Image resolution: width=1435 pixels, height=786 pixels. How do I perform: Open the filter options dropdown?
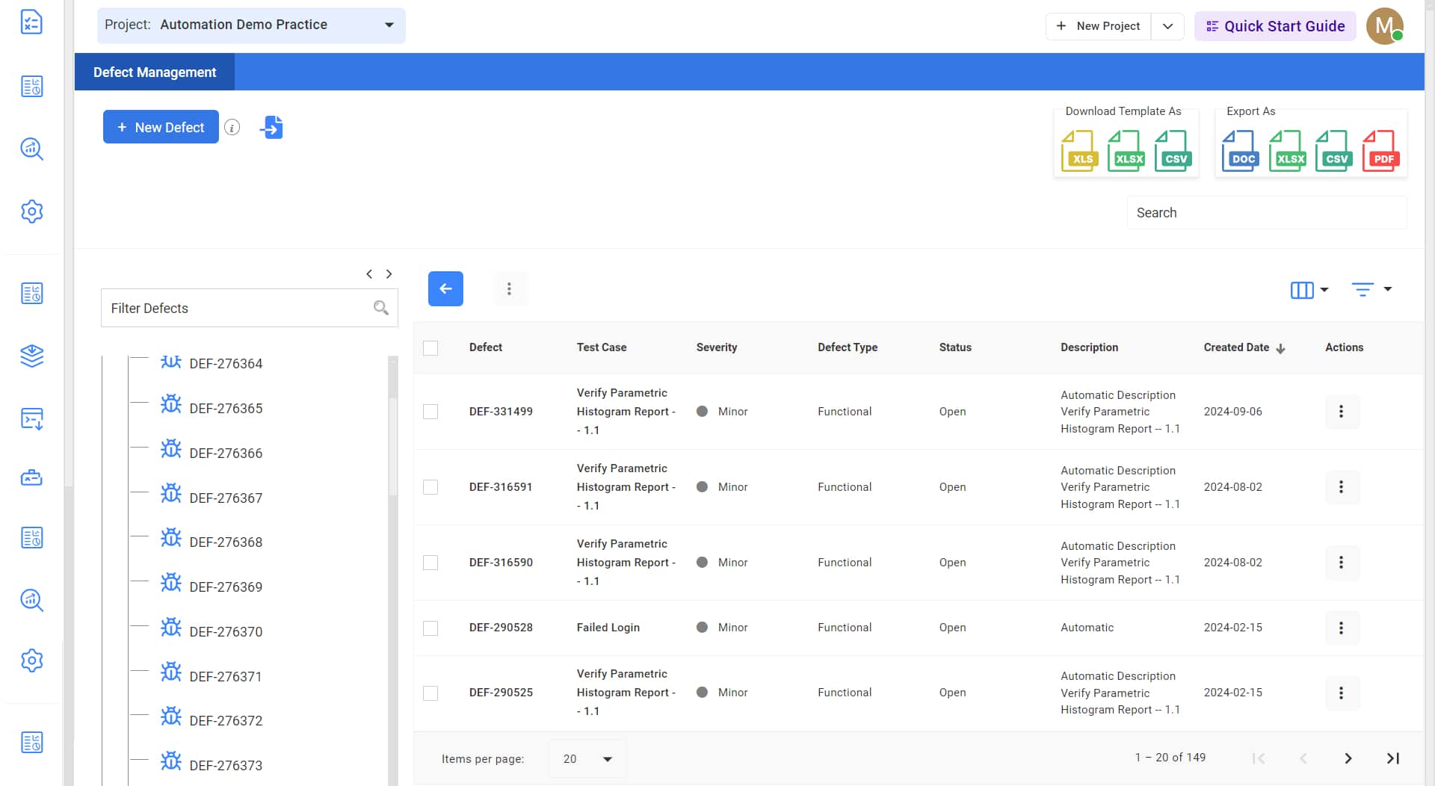(1371, 290)
